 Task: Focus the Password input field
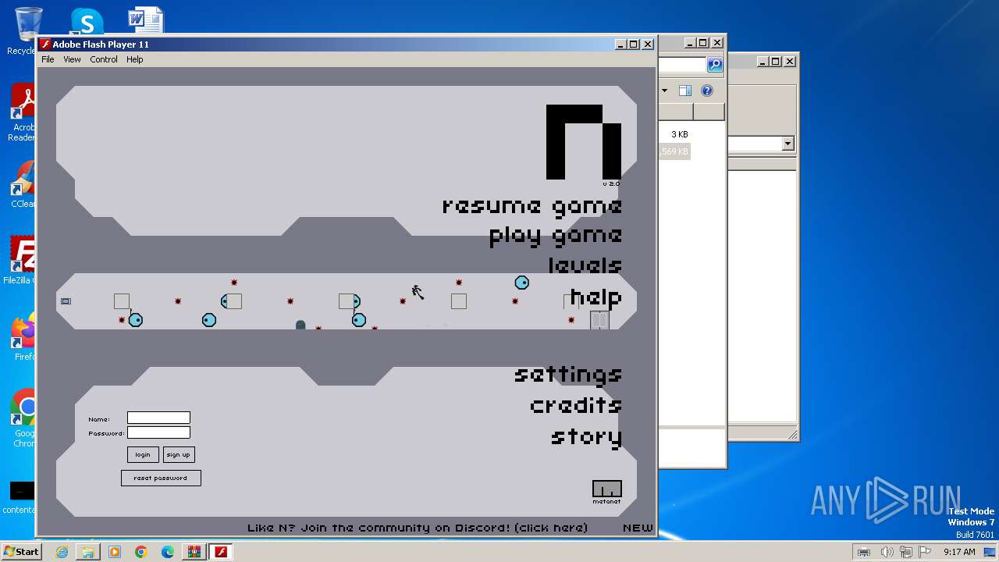point(158,432)
